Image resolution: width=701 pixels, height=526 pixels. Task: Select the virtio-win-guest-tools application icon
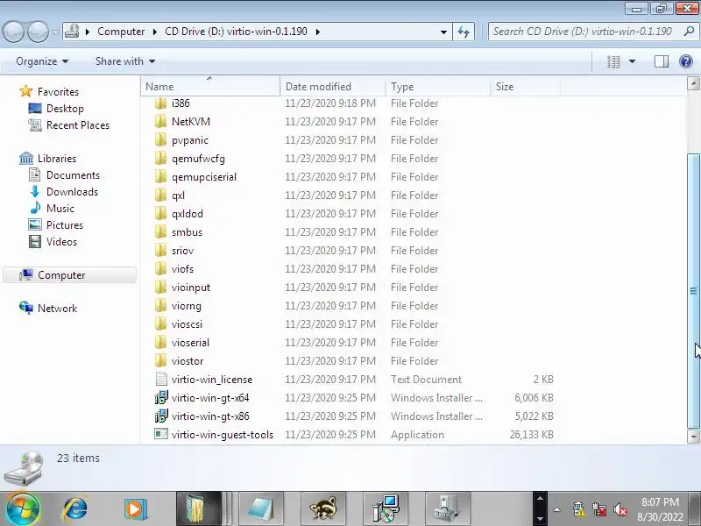pyautogui.click(x=161, y=434)
